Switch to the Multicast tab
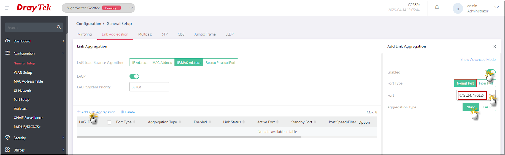This screenshot has width=505, height=155. [145, 34]
